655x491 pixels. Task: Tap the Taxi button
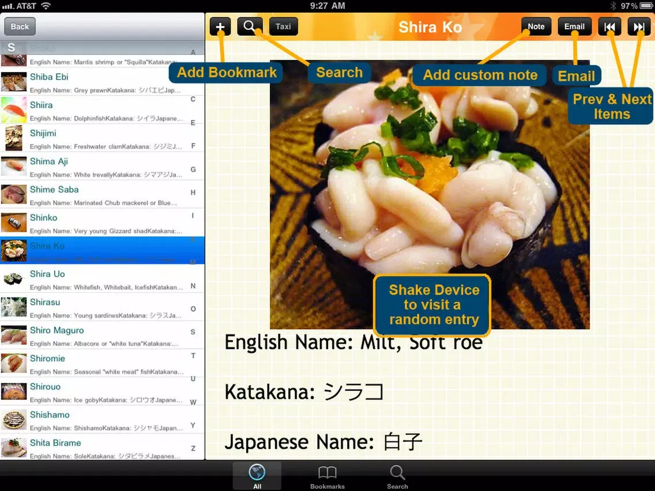click(283, 27)
